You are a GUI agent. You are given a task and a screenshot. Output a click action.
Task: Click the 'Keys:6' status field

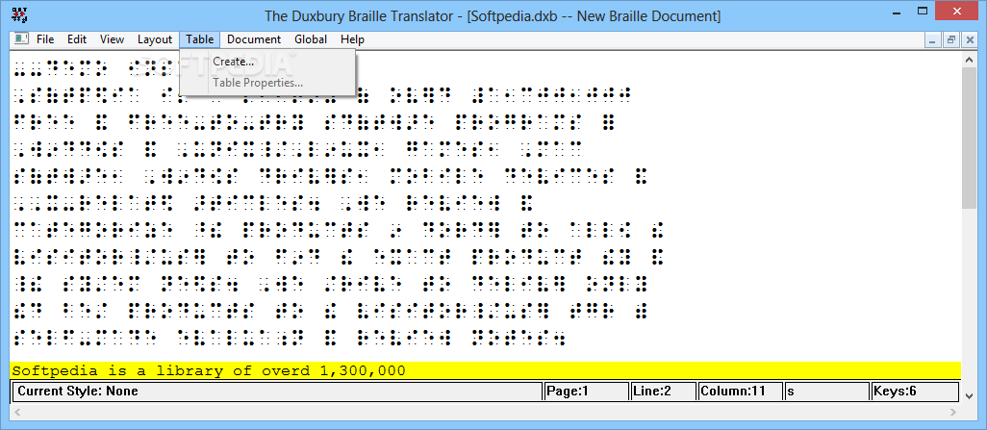tap(915, 391)
